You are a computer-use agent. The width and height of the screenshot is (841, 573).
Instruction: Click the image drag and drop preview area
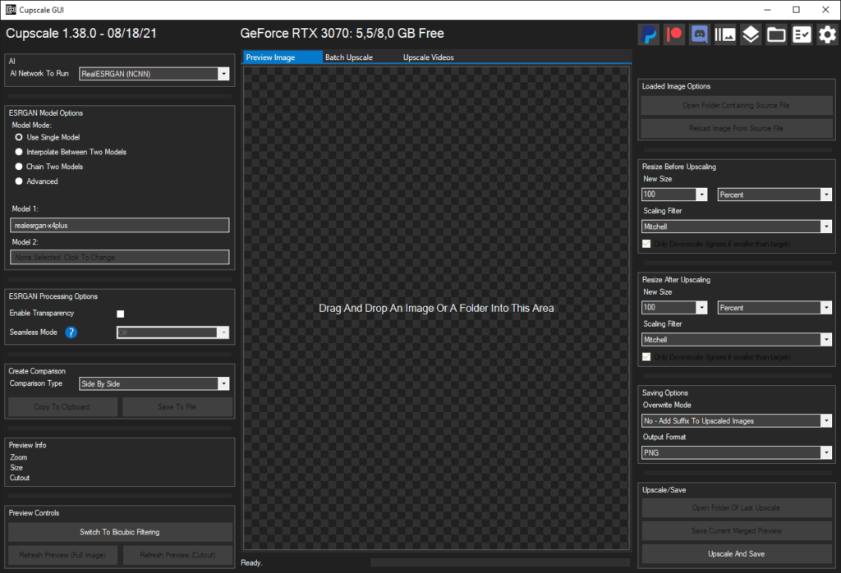click(436, 308)
